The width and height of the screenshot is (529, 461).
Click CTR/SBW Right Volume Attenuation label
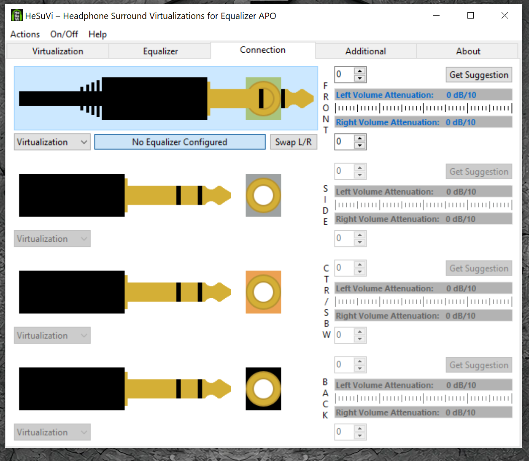click(x=388, y=316)
